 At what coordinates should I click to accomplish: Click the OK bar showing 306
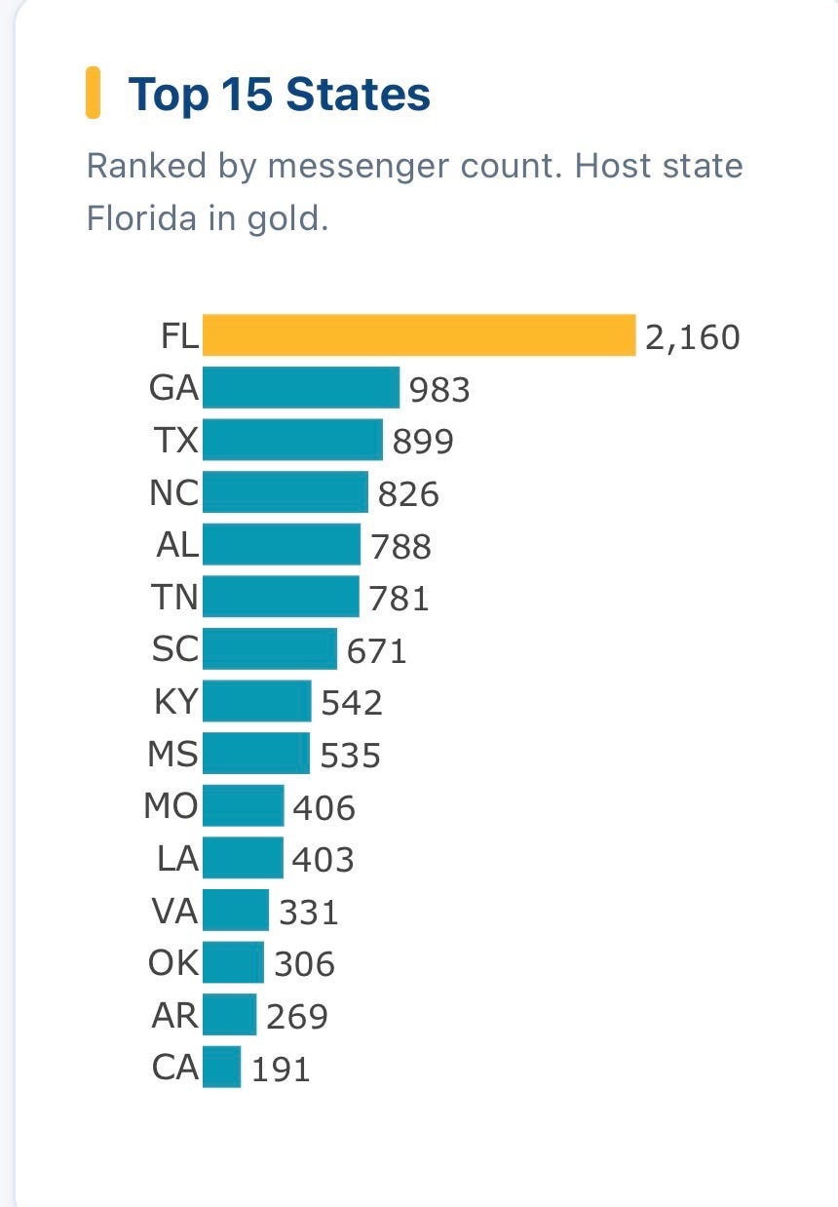233,961
